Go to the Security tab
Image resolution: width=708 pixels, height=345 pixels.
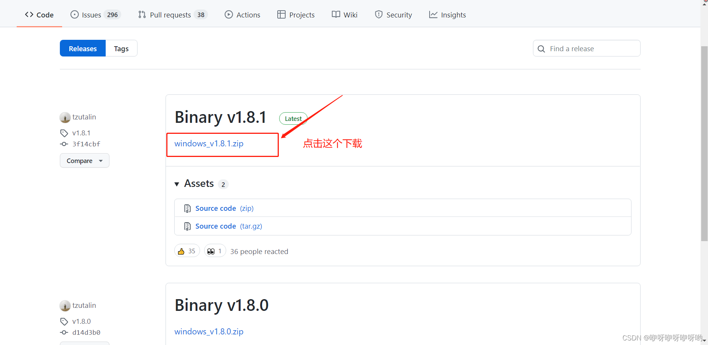click(394, 15)
